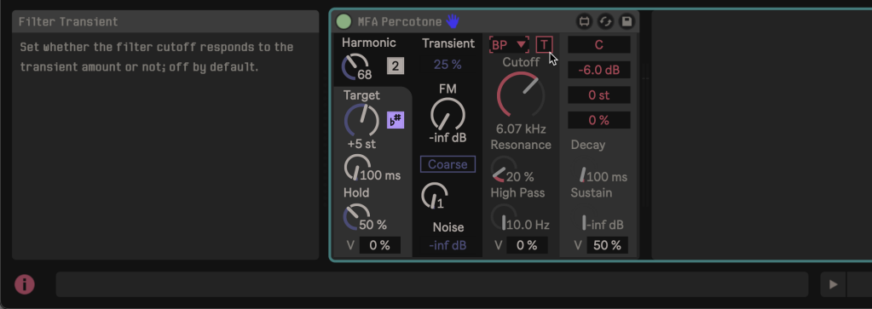Click the info view icon at bottom left
Image resolution: width=872 pixels, height=309 pixels.
(x=25, y=284)
